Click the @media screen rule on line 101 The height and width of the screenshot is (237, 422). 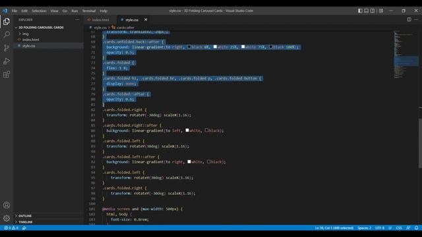[142, 209]
